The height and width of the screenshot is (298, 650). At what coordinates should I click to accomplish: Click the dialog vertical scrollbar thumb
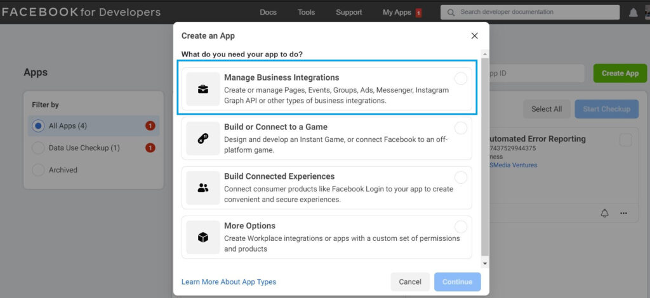click(x=484, y=157)
